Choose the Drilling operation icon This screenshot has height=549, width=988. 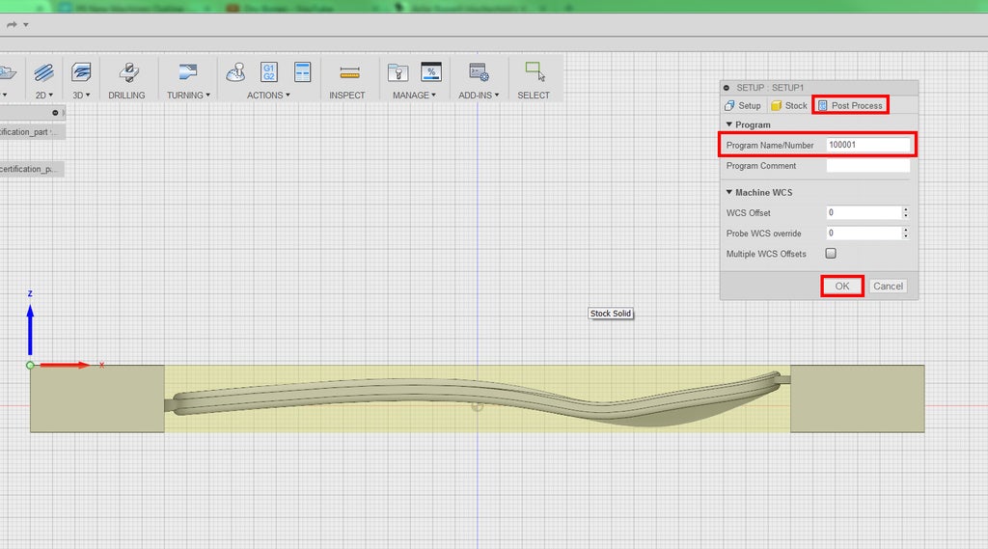[128, 72]
